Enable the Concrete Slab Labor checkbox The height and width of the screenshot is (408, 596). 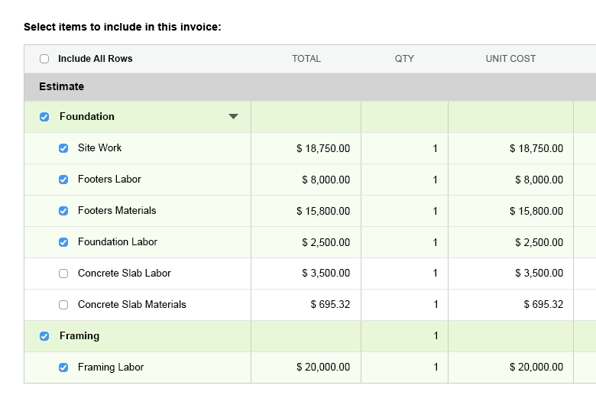64,274
